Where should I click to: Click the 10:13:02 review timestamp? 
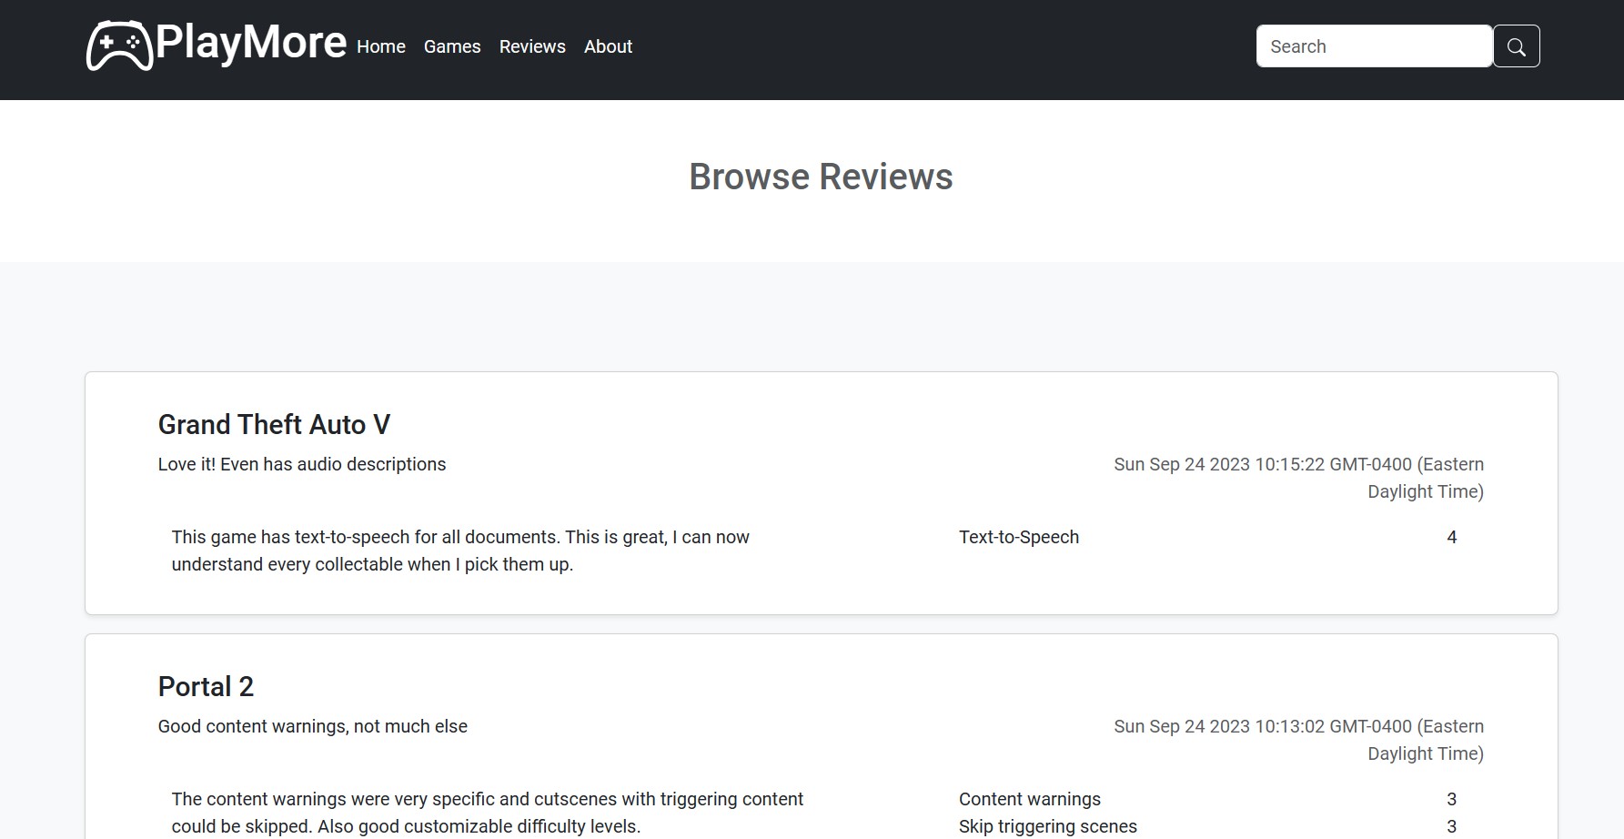(1298, 740)
